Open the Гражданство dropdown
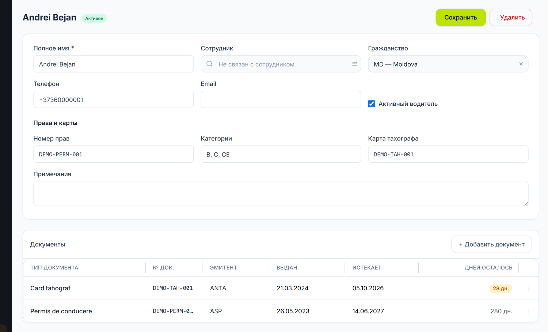 coord(448,64)
